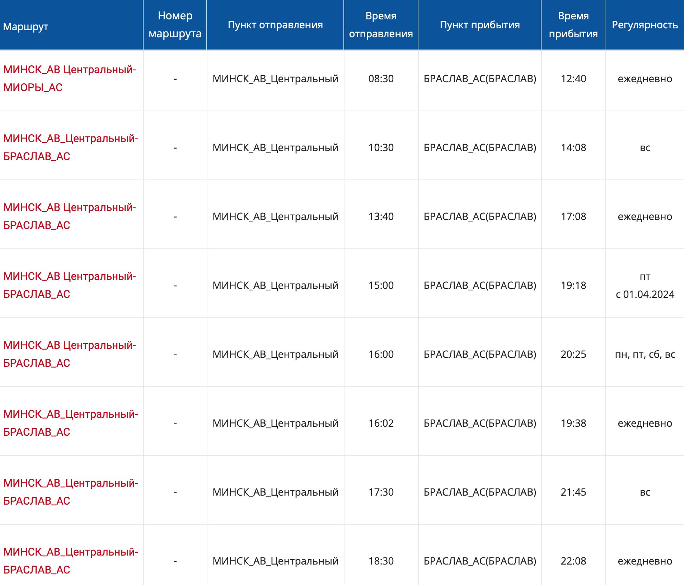Click вс regularity in the 10:30 row
The image size is (684, 585).
tap(645, 148)
